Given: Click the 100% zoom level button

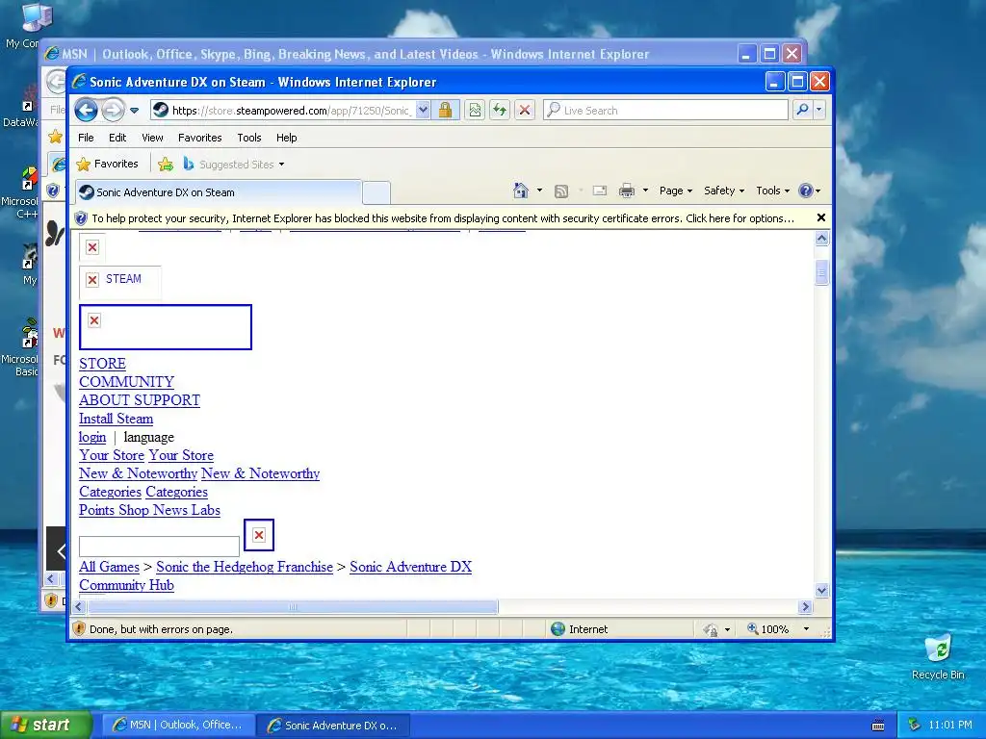Looking at the screenshot, I should tap(767, 629).
